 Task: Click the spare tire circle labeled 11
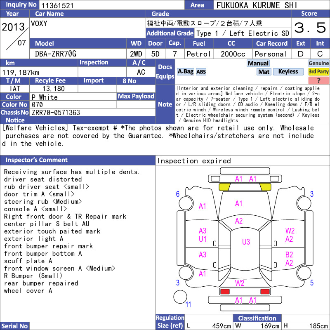coord(180,297)
